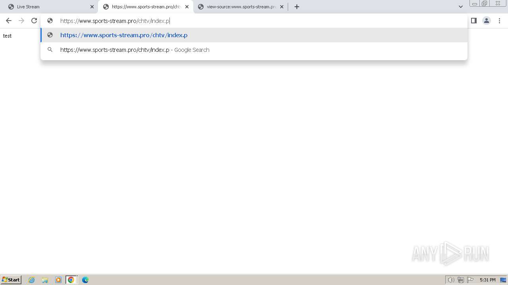
Task: Click the magnifier icon beside the search suggestion
Action: coord(50,49)
